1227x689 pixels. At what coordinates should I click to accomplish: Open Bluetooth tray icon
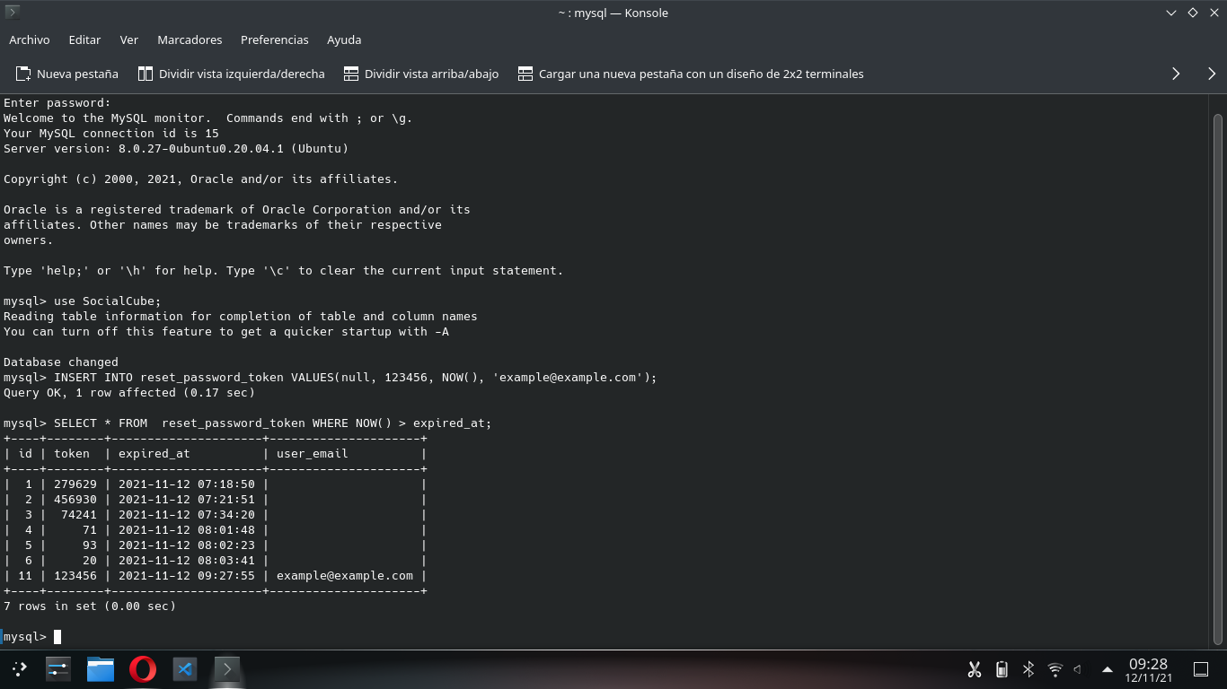pos(1028,669)
